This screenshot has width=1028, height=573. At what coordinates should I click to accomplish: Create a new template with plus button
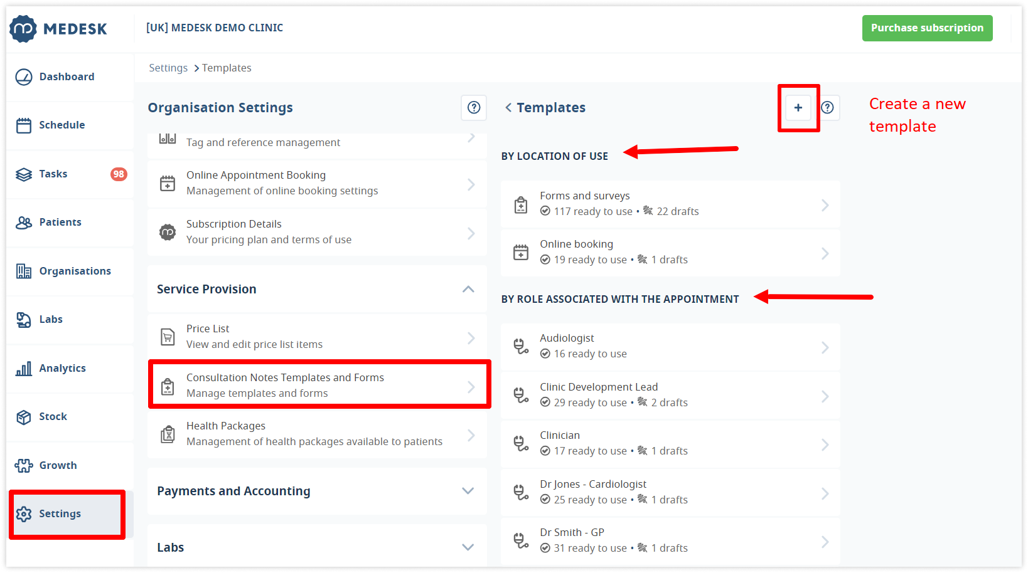(798, 108)
